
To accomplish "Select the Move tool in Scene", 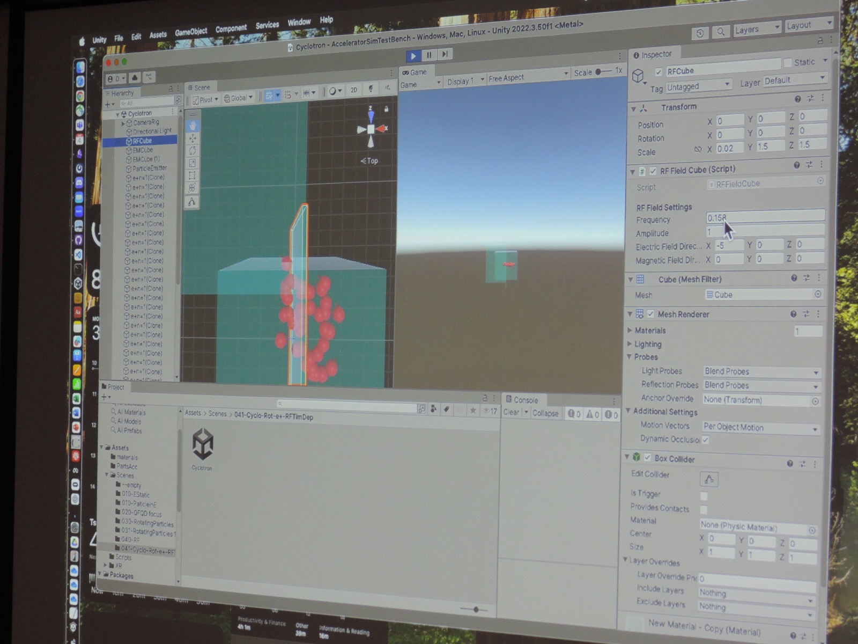I will pos(193,138).
